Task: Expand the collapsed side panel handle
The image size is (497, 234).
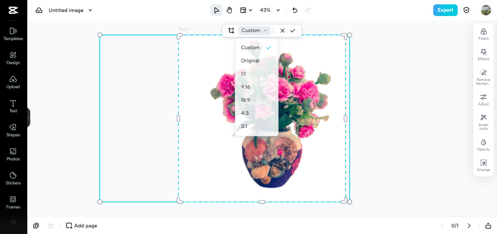Action: pyautogui.click(x=28, y=117)
